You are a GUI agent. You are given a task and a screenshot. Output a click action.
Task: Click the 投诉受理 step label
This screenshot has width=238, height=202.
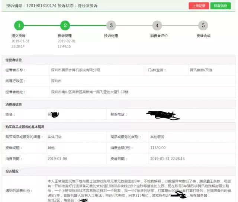65,36
